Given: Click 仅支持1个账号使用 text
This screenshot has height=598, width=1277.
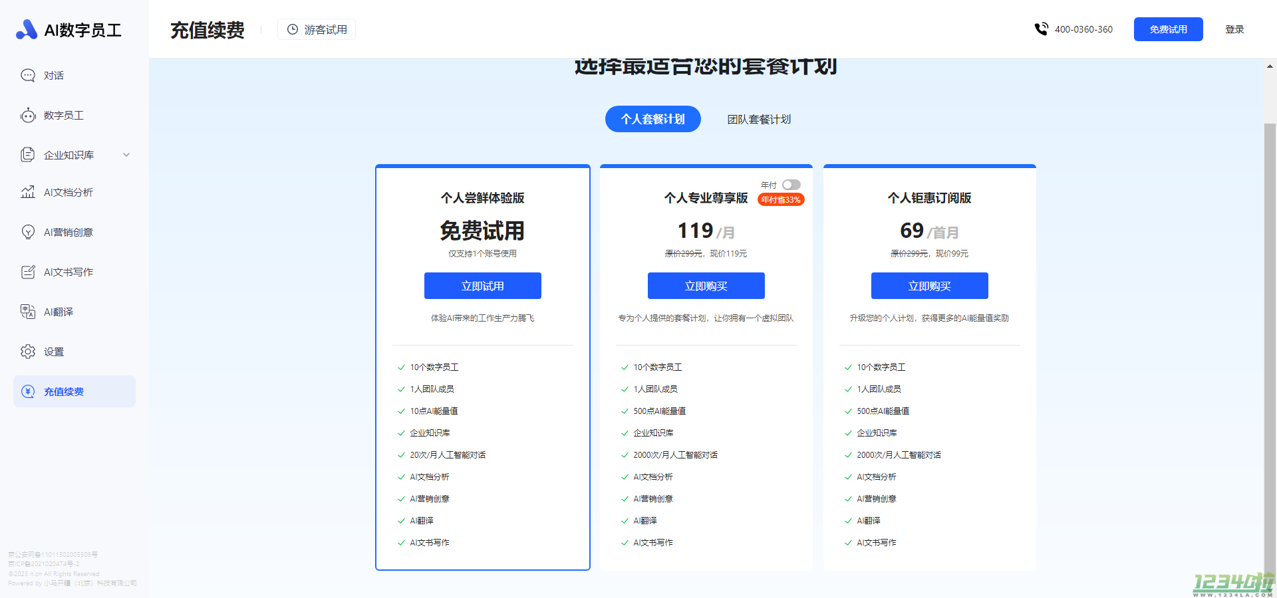Looking at the screenshot, I should coord(483,254).
